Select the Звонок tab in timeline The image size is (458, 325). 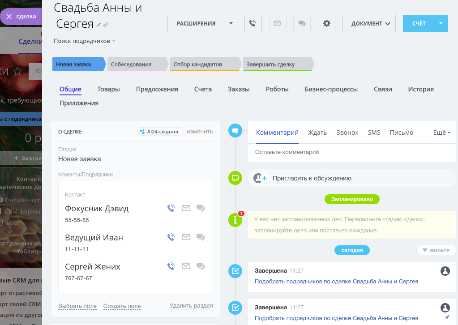click(x=347, y=133)
